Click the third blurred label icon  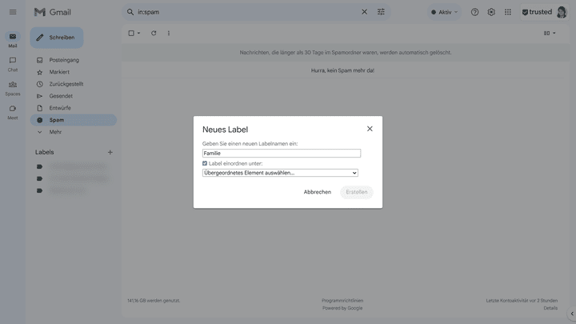coord(40,190)
